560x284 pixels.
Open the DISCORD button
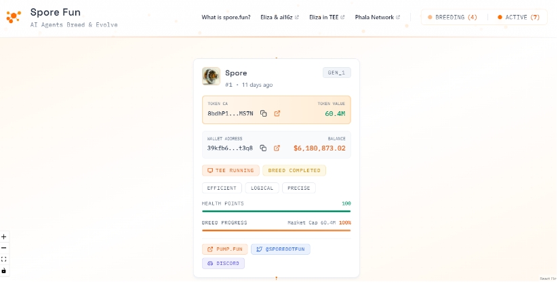click(x=223, y=263)
